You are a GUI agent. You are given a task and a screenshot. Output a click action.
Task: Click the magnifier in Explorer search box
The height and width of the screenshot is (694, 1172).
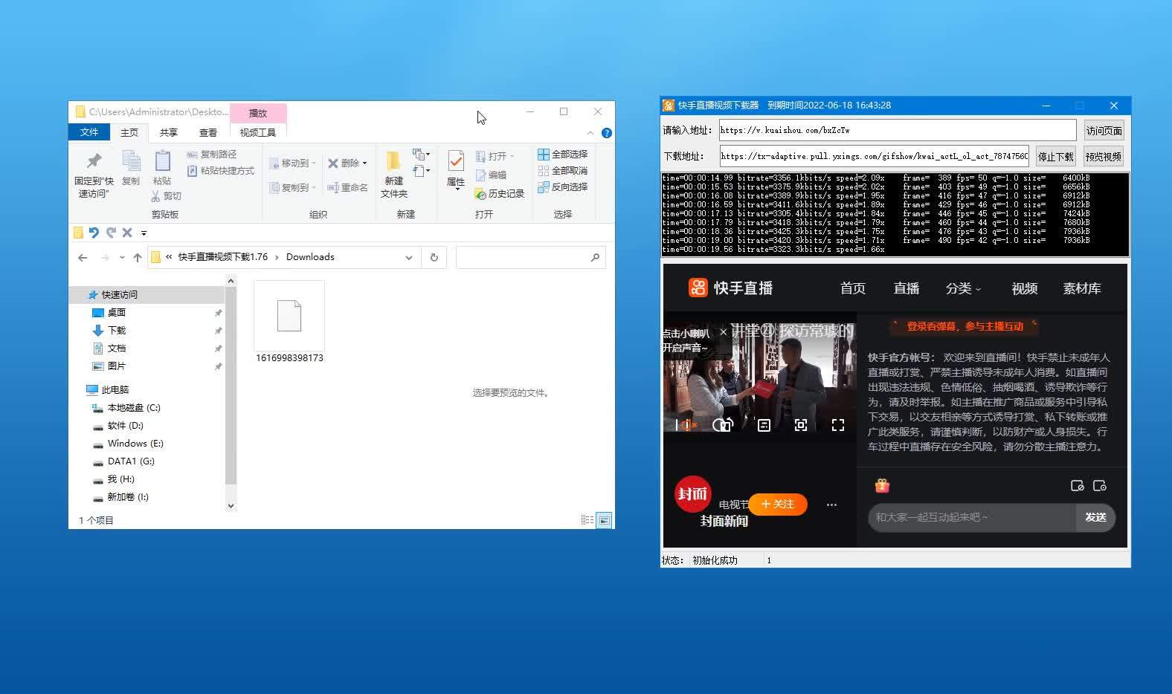click(x=595, y=257)
